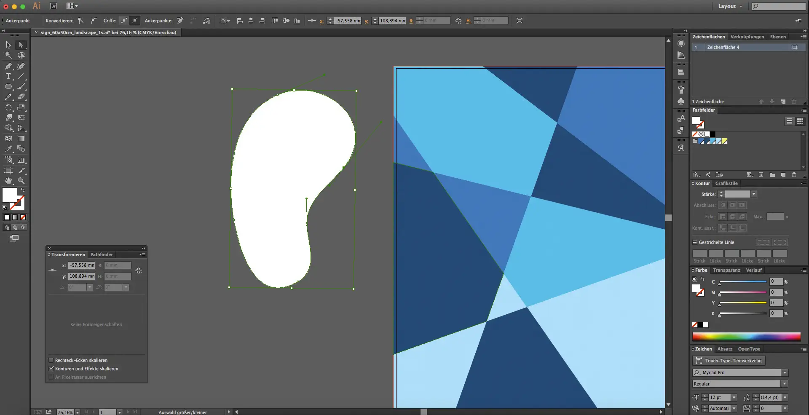Uncheck Konturen und Effekte skalieren
The width and height of the screenshot is (809, 415).
[51, 369]
